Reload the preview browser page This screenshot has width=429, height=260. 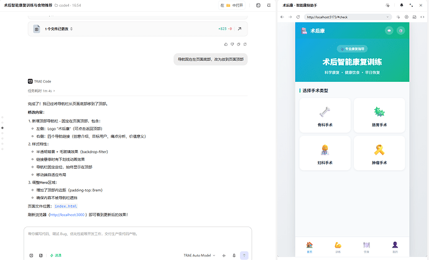298,17
